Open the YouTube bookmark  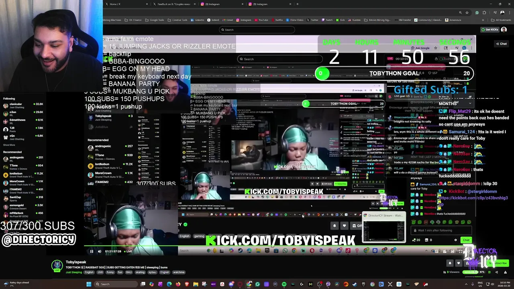pyautogui.click(x=261, y=20)
